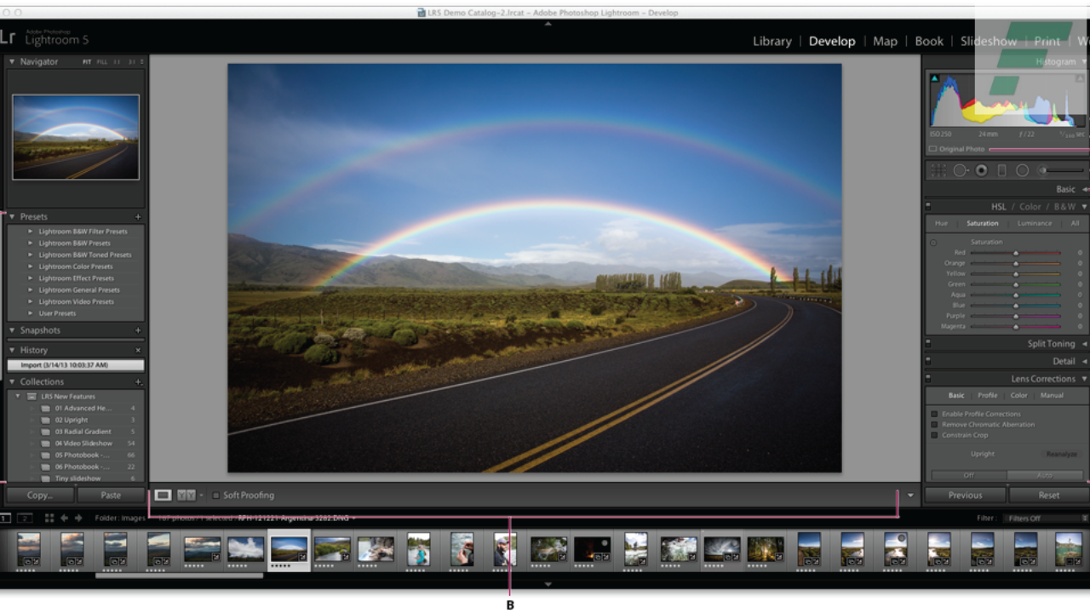Set Navigator zoom to FIT
The image size is (1090, 613).
[87, 62]
